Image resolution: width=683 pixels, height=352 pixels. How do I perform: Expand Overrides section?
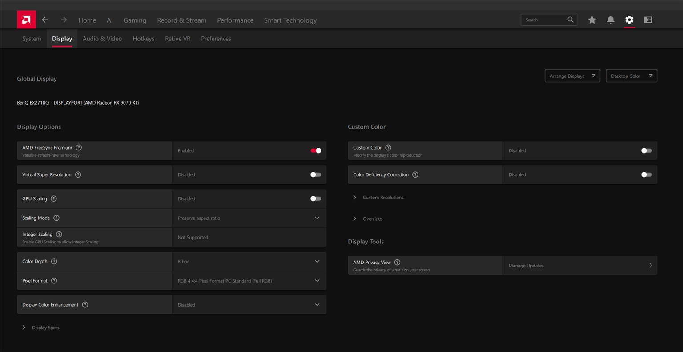pyautogui.click(x=368, y=218)
